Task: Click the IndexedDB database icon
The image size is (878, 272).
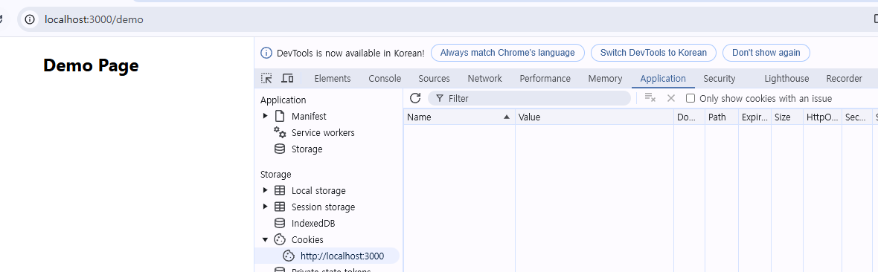Action: point(280,223)
